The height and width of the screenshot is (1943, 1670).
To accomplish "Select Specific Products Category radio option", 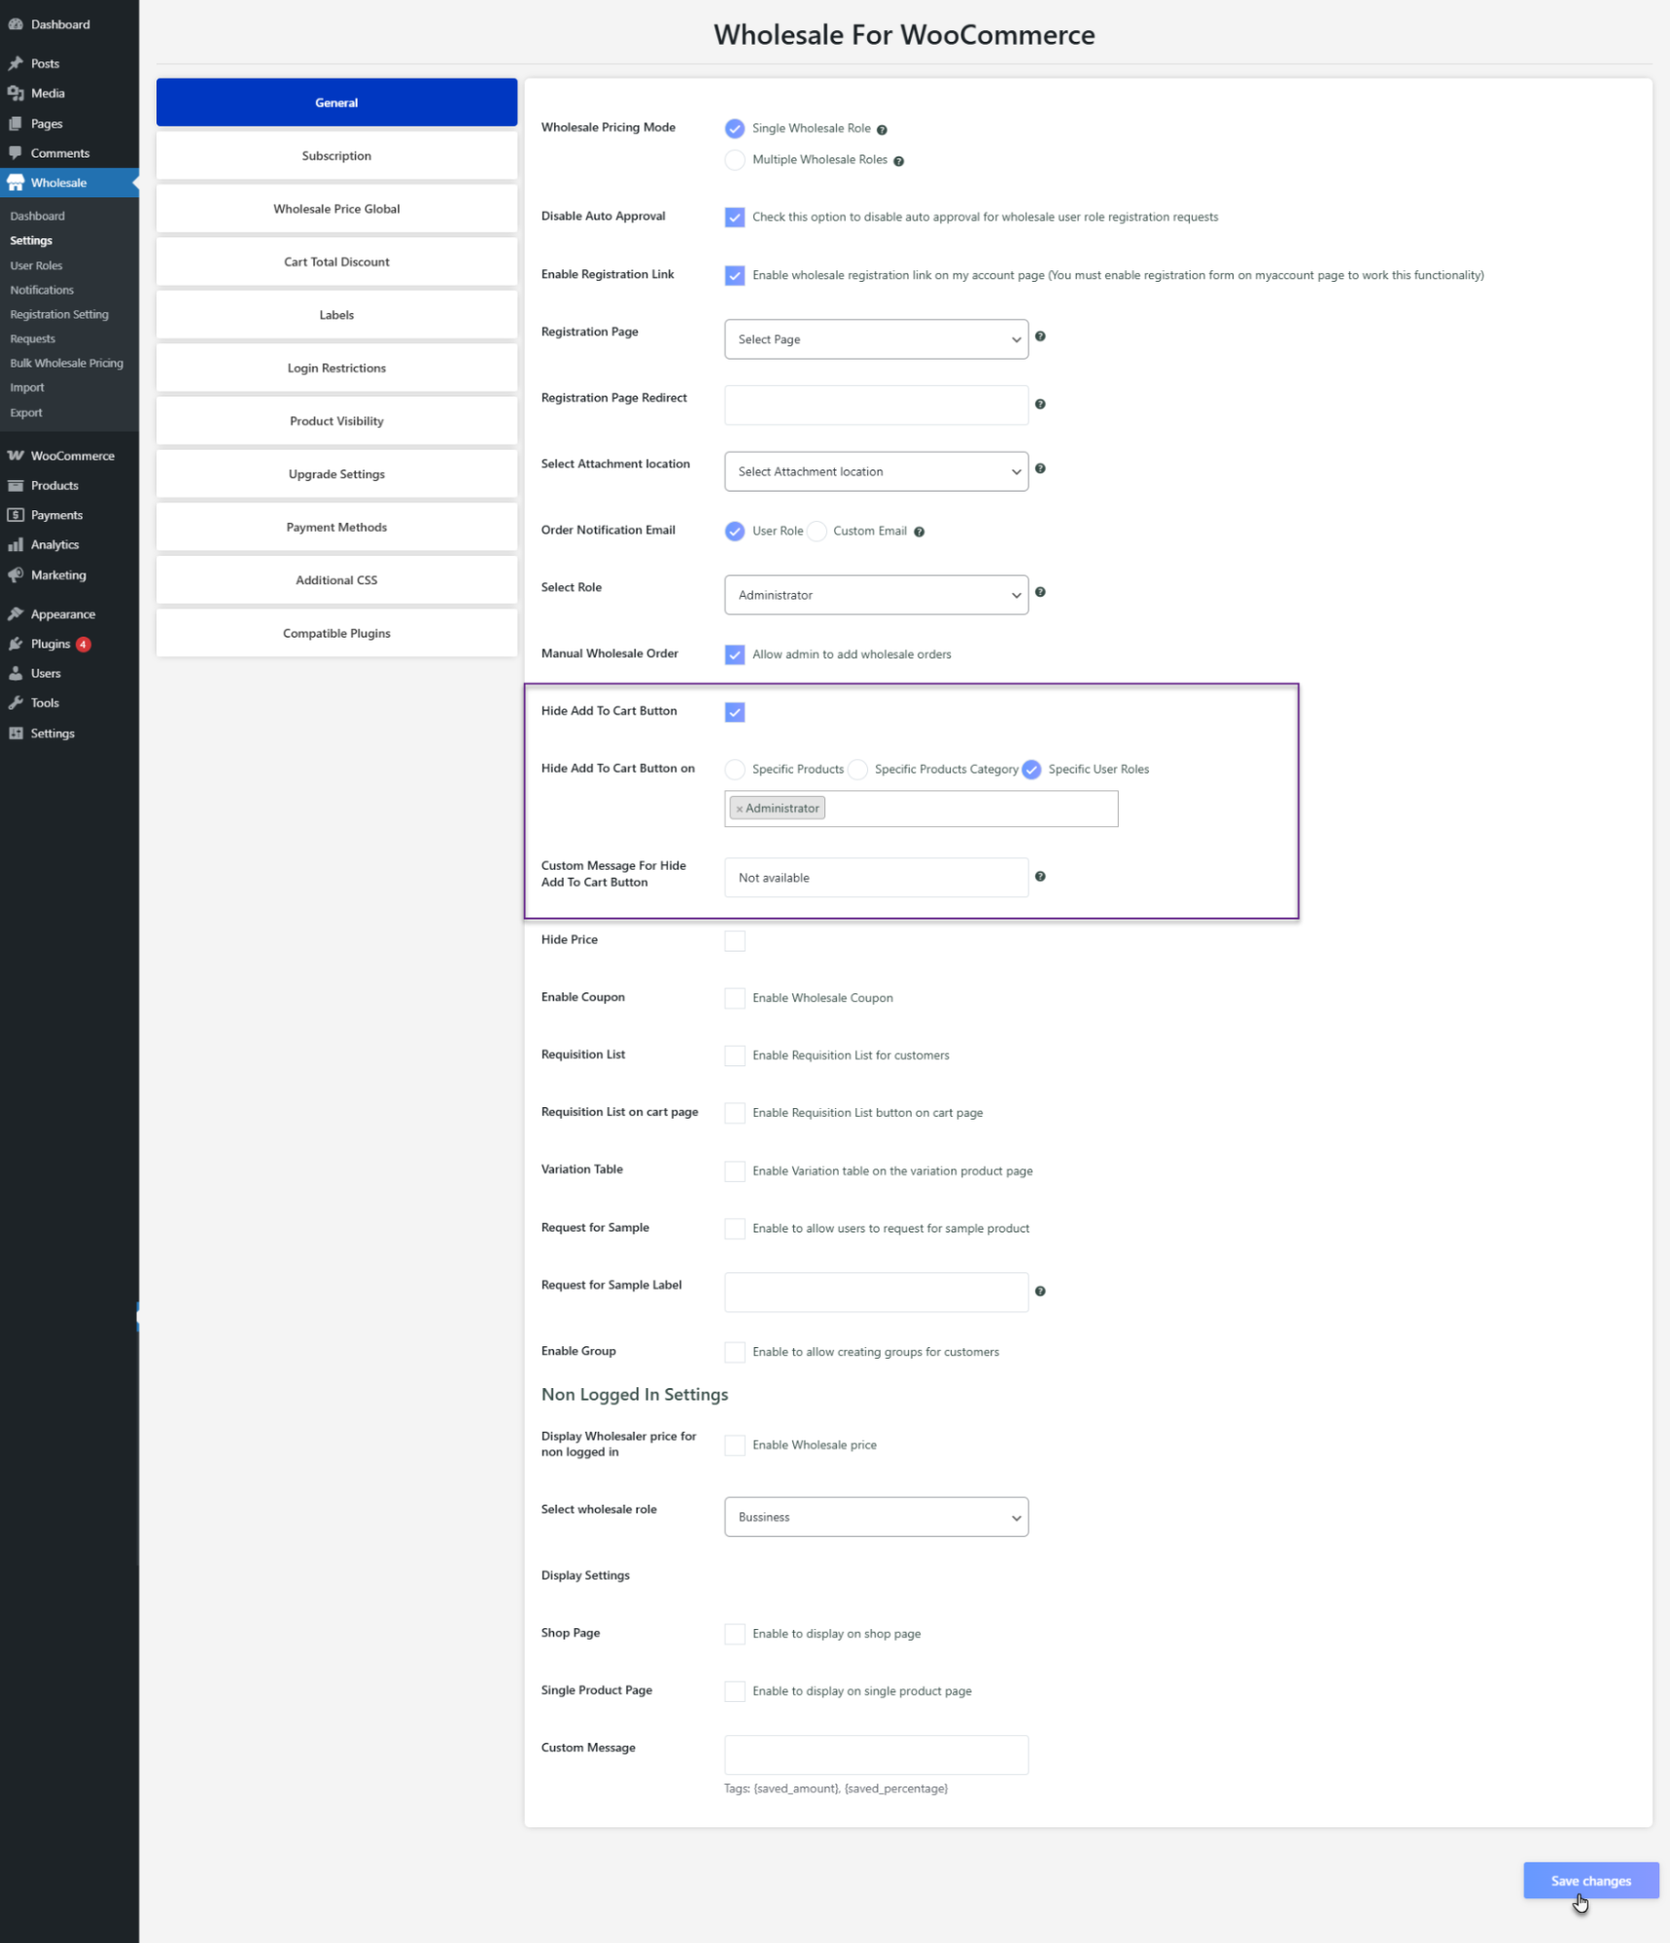I will point(857,769).
